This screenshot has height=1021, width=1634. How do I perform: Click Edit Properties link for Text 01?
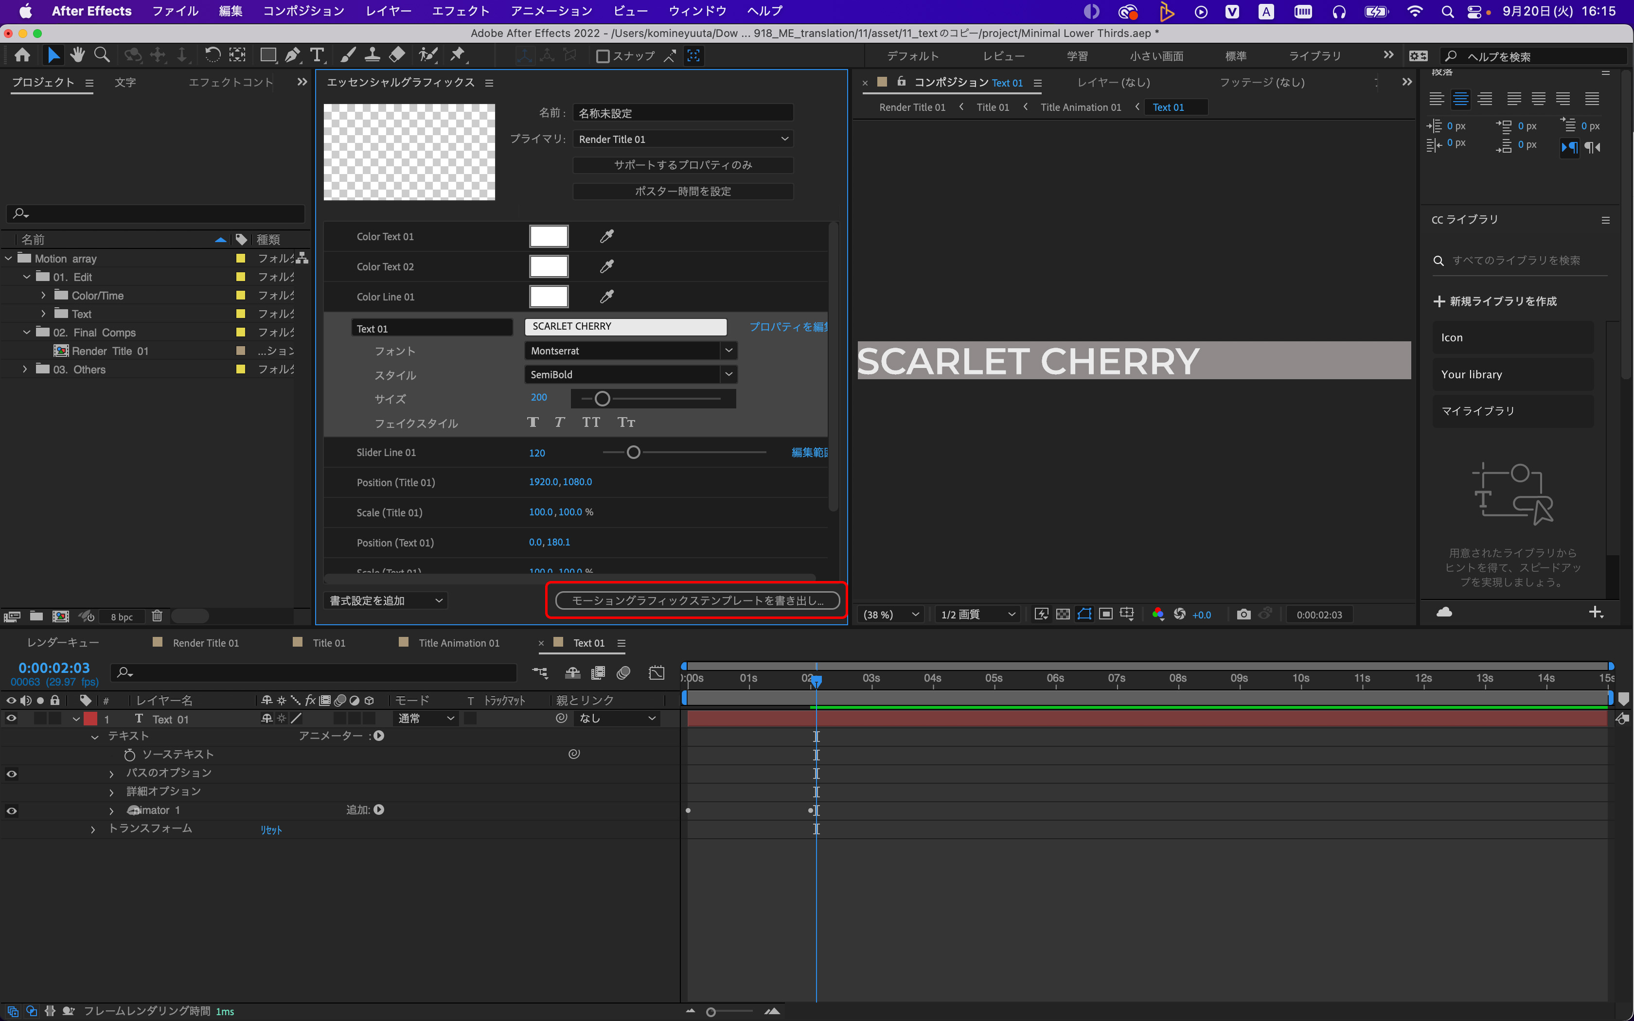pos(788,327)
